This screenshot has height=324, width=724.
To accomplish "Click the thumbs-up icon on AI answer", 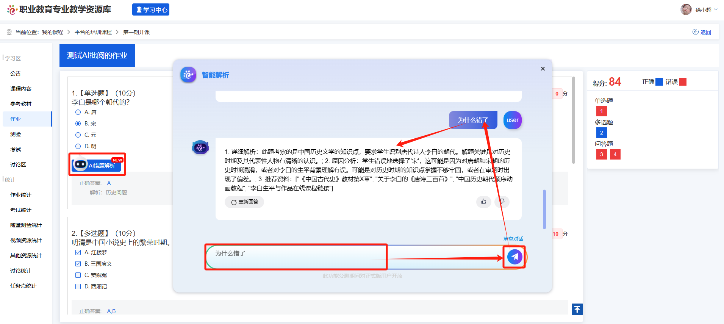I will [484, 202].
